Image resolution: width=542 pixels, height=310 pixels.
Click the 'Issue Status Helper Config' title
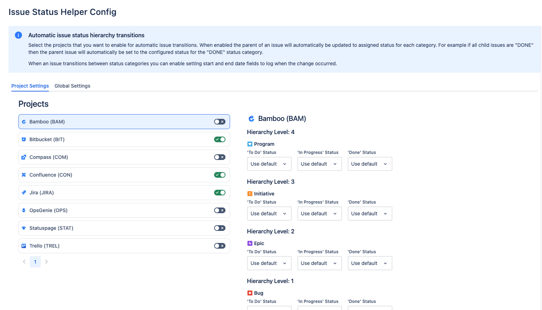pyautogui.click(x=62, y=12)
